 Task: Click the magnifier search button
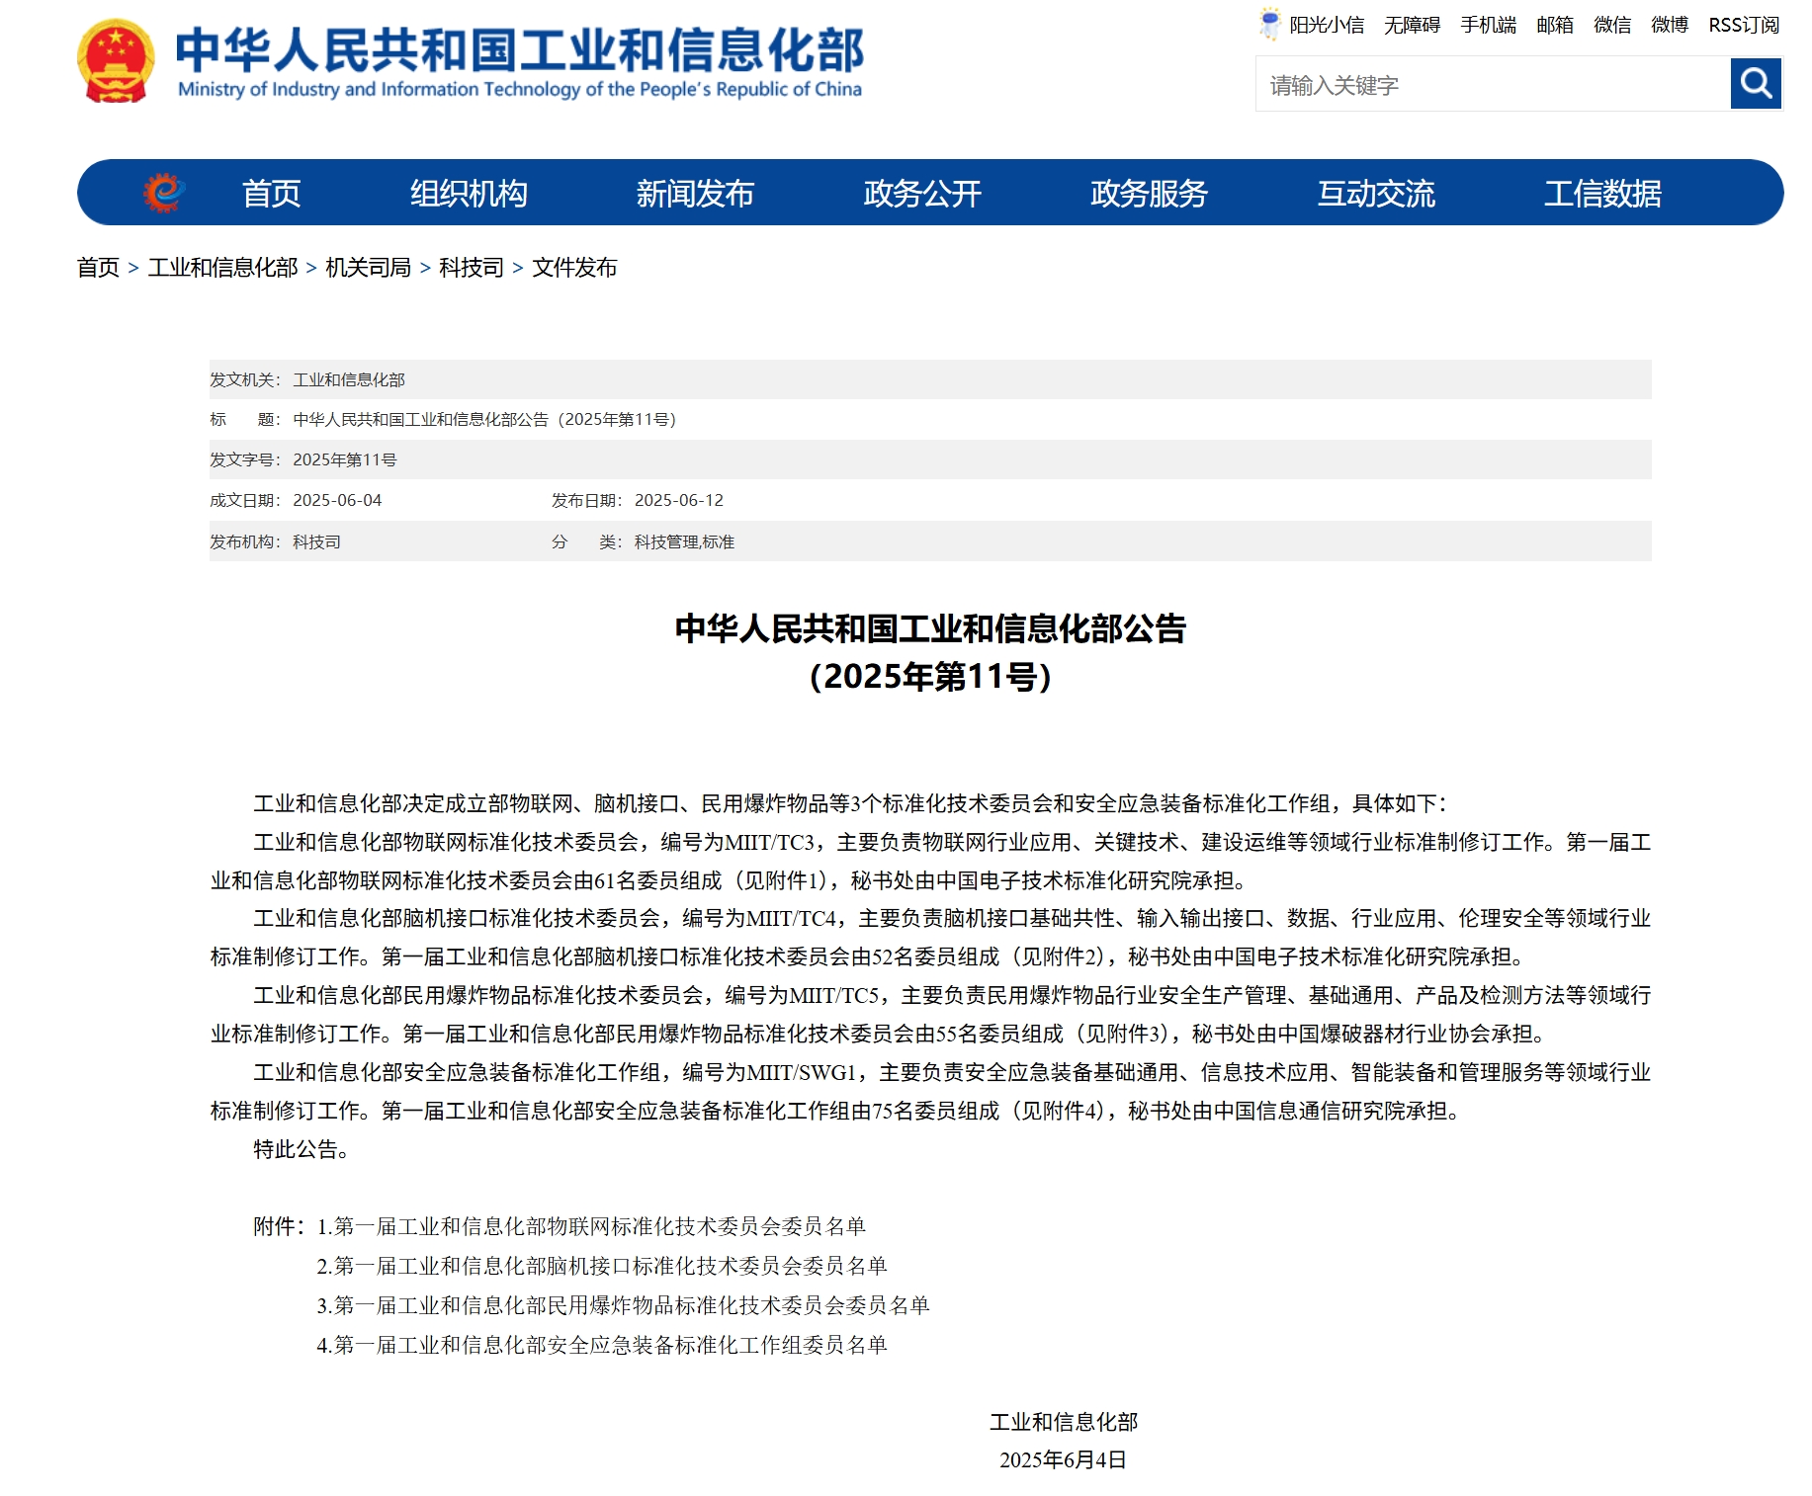[x=1756, y=84]
